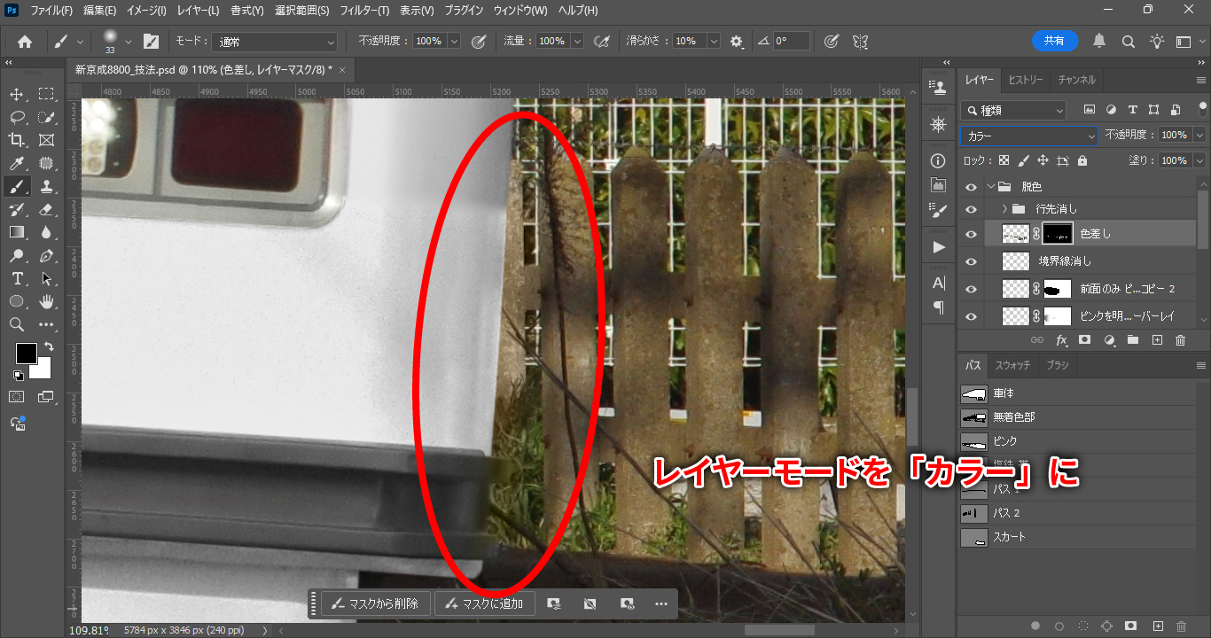The image size is (1211, 638).
Task: Click the マスクから削除 button
Action: pyautogui.click(x=375, y=603)
